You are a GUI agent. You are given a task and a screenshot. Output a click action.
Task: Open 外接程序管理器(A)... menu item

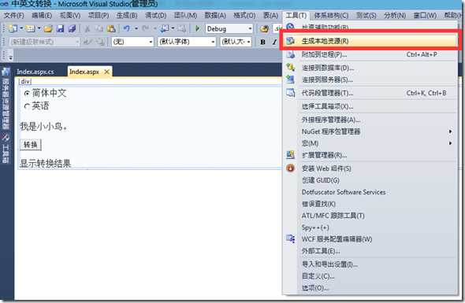tap(370, 120)
